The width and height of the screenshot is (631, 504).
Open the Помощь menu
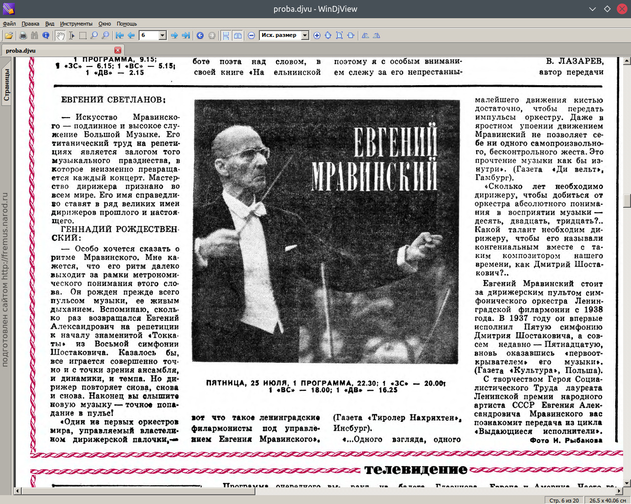[127, 24]
